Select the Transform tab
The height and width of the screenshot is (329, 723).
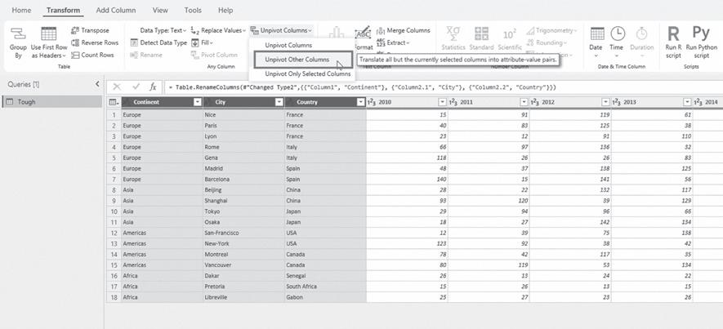click(x=63, y=10)
